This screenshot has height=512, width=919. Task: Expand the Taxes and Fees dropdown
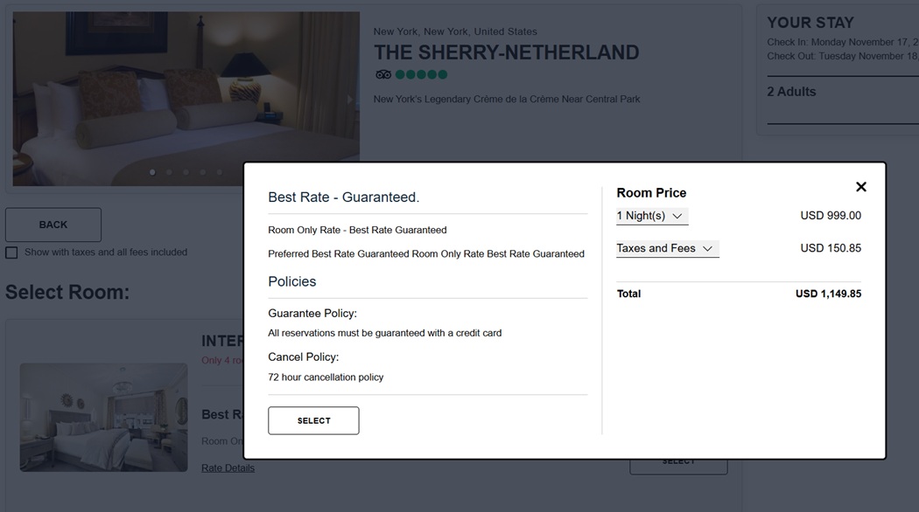click(x=667, y=249)
